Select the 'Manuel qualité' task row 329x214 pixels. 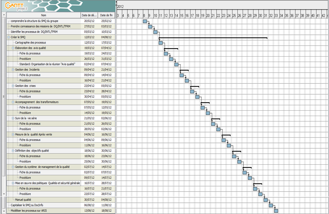click(23, 199)
